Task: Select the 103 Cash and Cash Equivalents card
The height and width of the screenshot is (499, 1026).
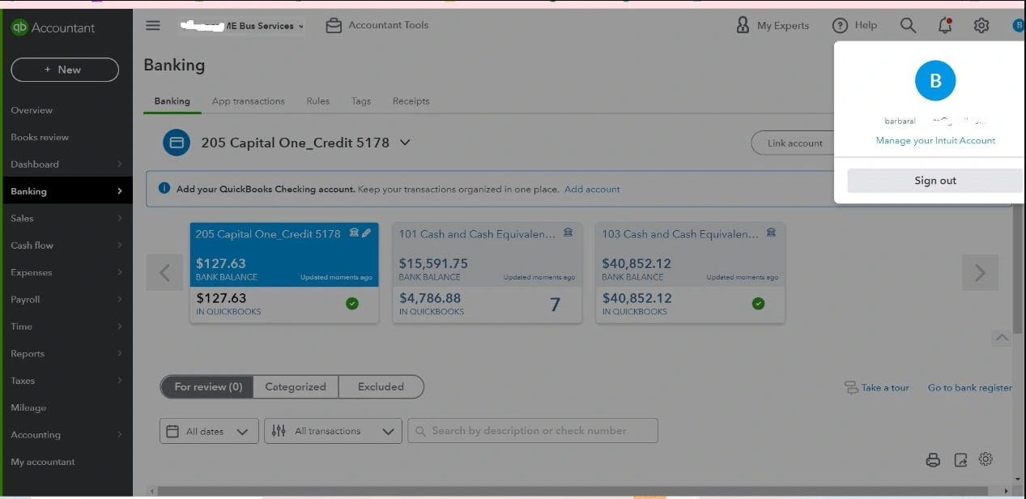Action: click(690, 273)
